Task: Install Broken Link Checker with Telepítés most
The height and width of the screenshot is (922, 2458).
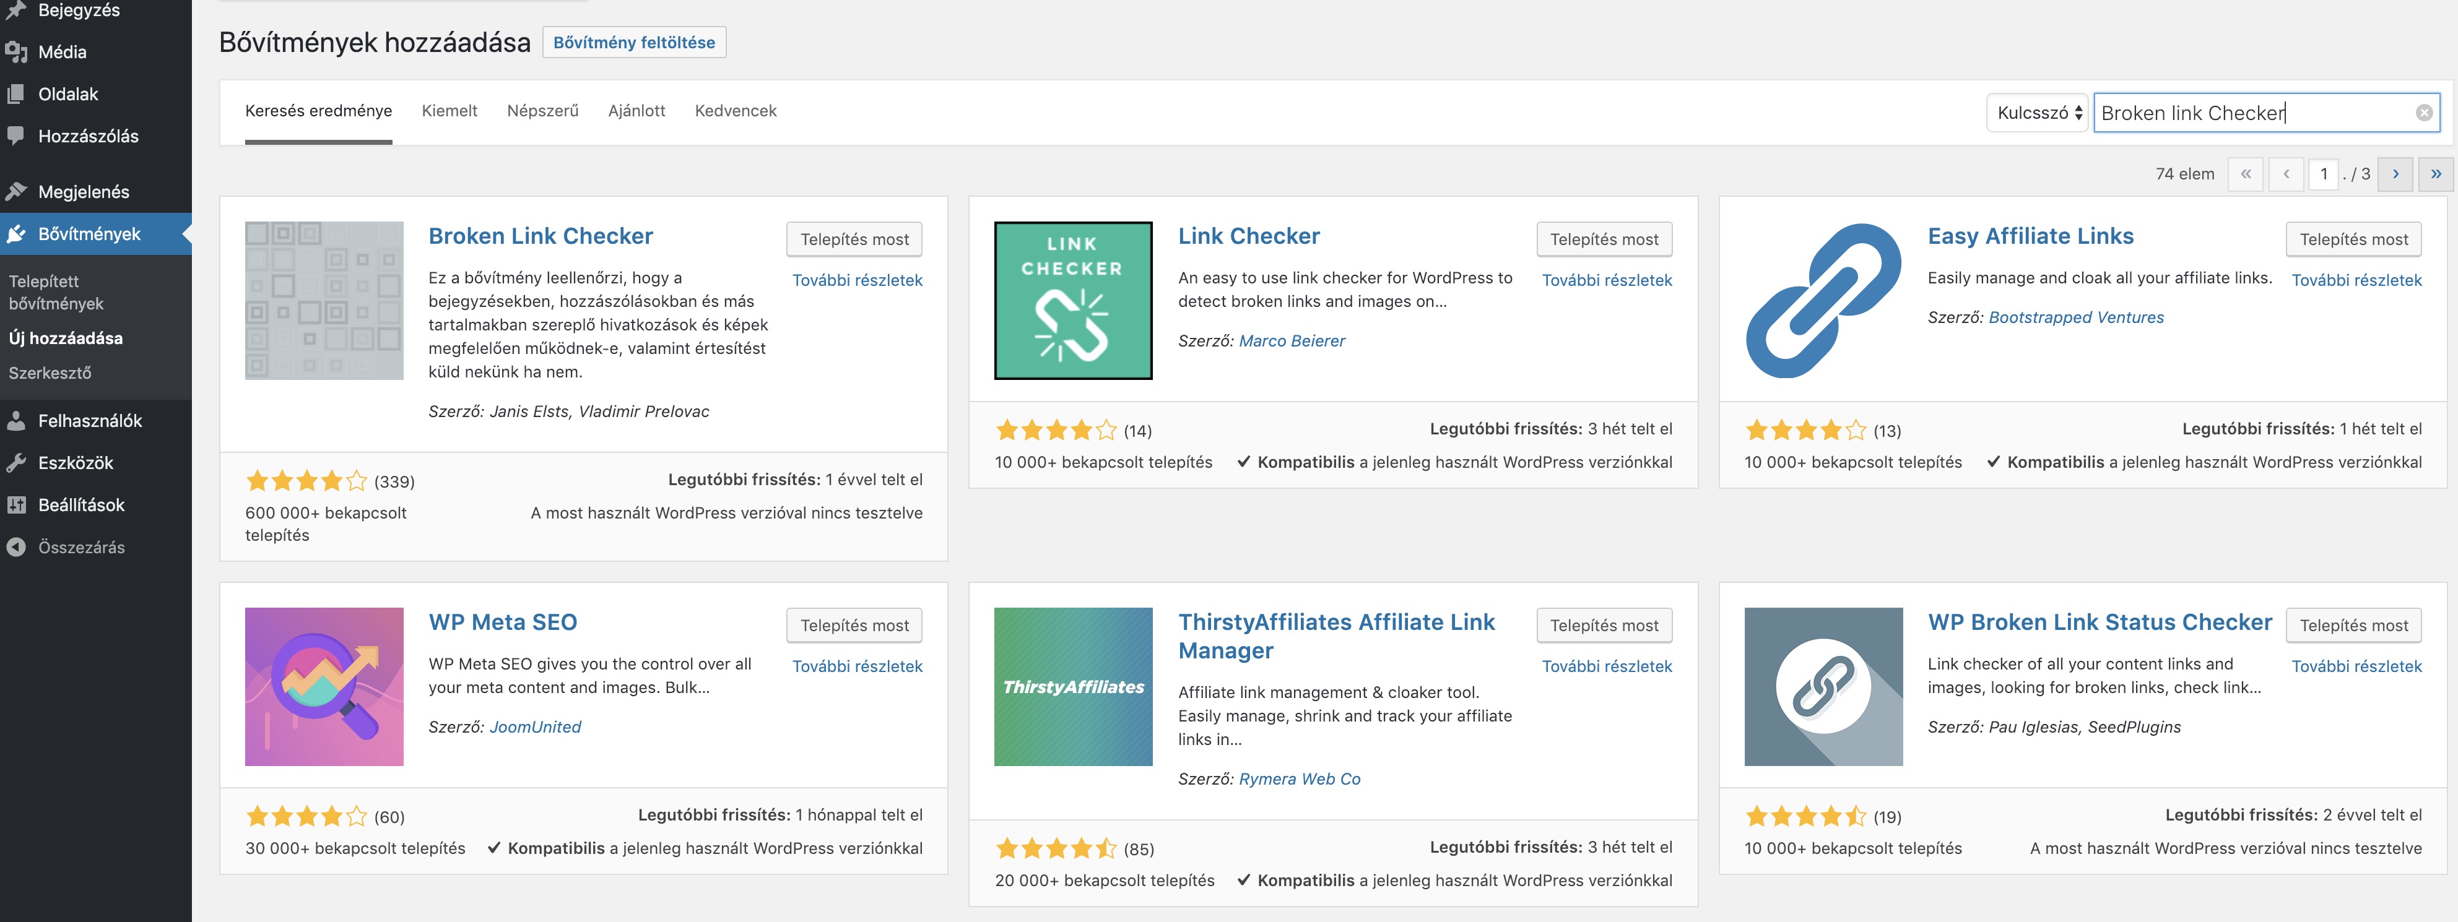Action: [x=854, y=239]
